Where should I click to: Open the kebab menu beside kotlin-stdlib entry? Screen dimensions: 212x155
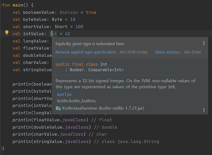coord(204,110)
